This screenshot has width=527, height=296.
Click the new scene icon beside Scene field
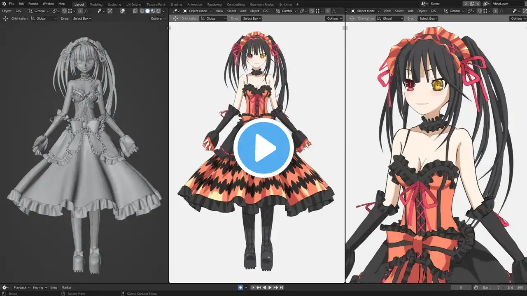point(472,4)
